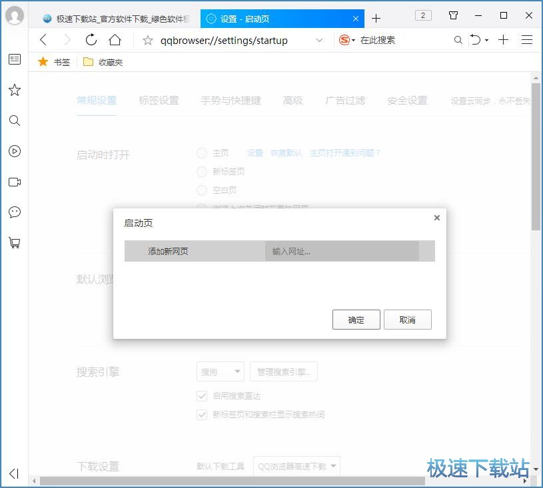Open the chat bubble sidebar icon

click(15, 212)
